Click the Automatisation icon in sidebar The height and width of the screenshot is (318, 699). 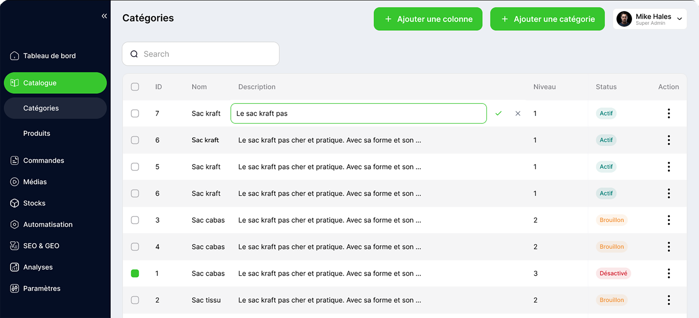(x=14, y=224)
